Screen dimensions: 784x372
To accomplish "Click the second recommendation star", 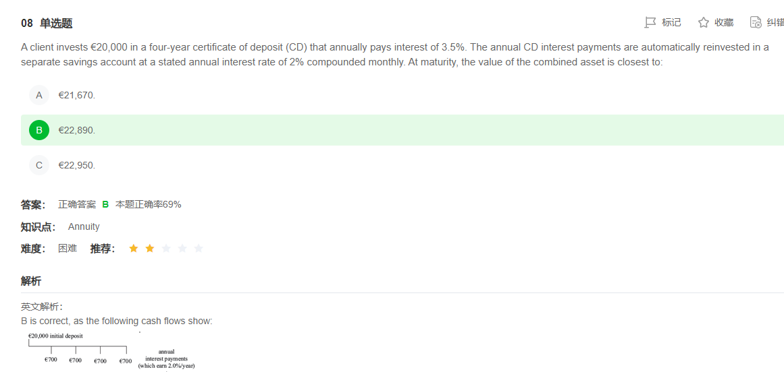I will 149,248.
